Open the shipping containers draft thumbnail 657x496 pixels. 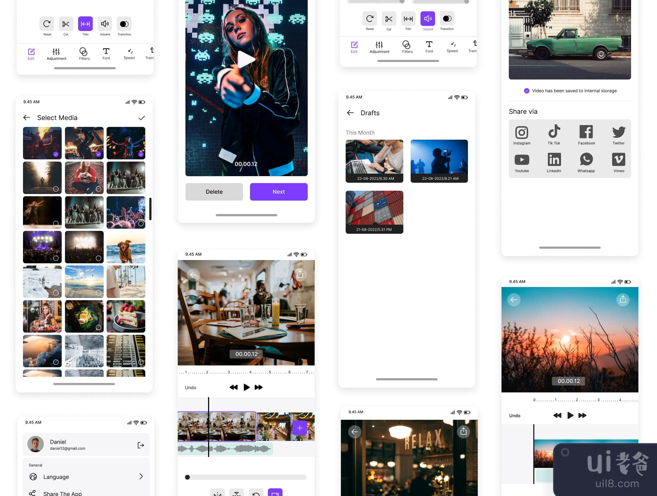pos(374,212)
